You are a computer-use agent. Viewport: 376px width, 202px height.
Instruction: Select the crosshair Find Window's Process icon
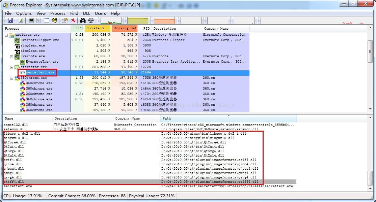pyautogui.click(x=91, y=21)
